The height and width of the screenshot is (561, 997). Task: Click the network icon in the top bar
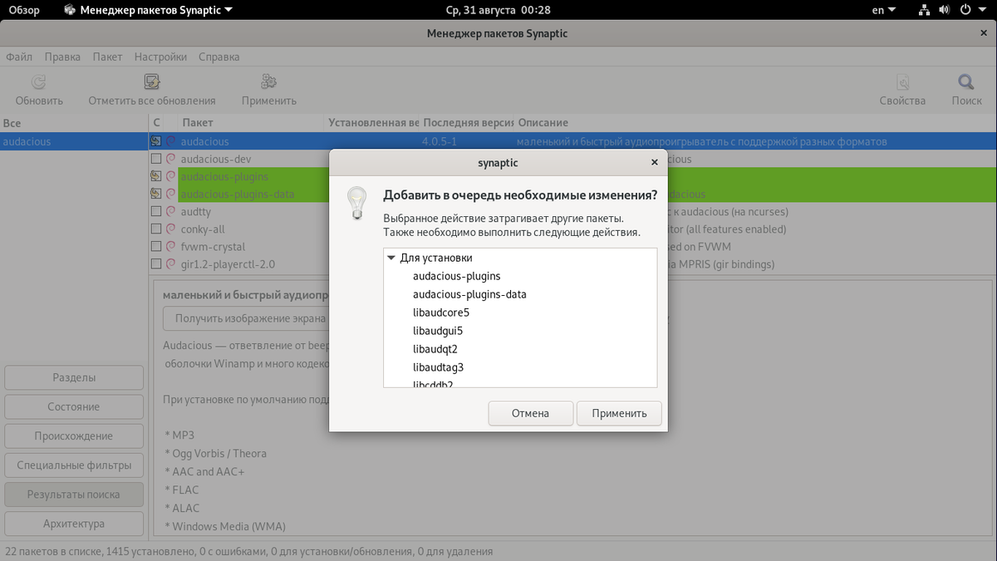pos(926,10)
